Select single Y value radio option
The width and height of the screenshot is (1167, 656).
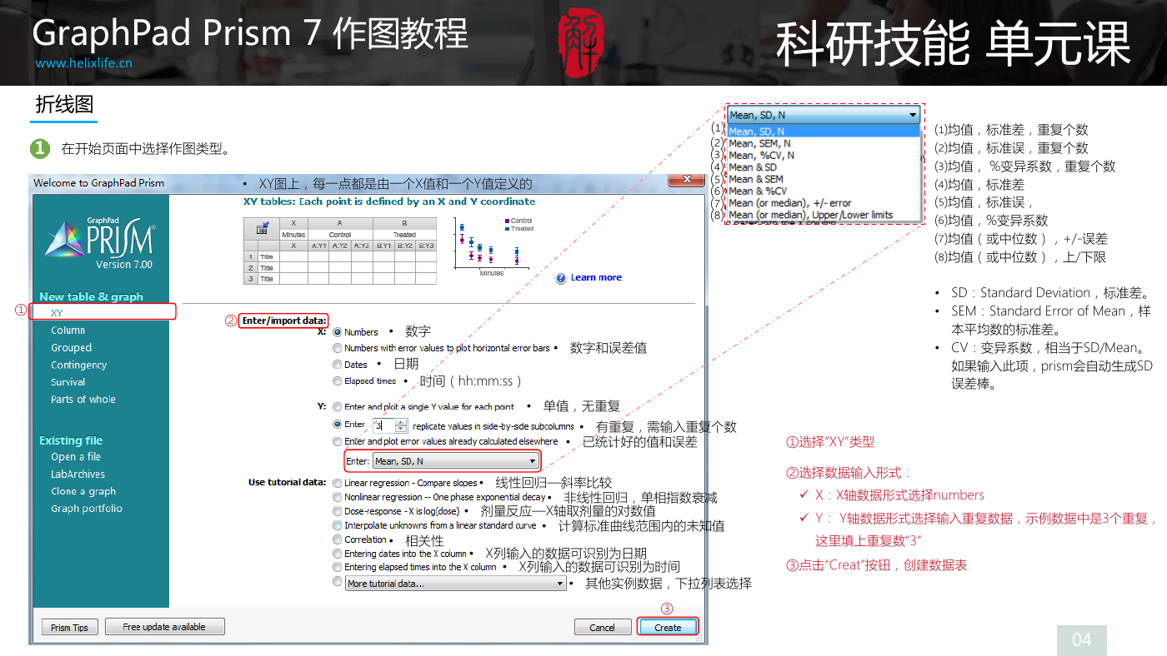[x=337, y=407]
